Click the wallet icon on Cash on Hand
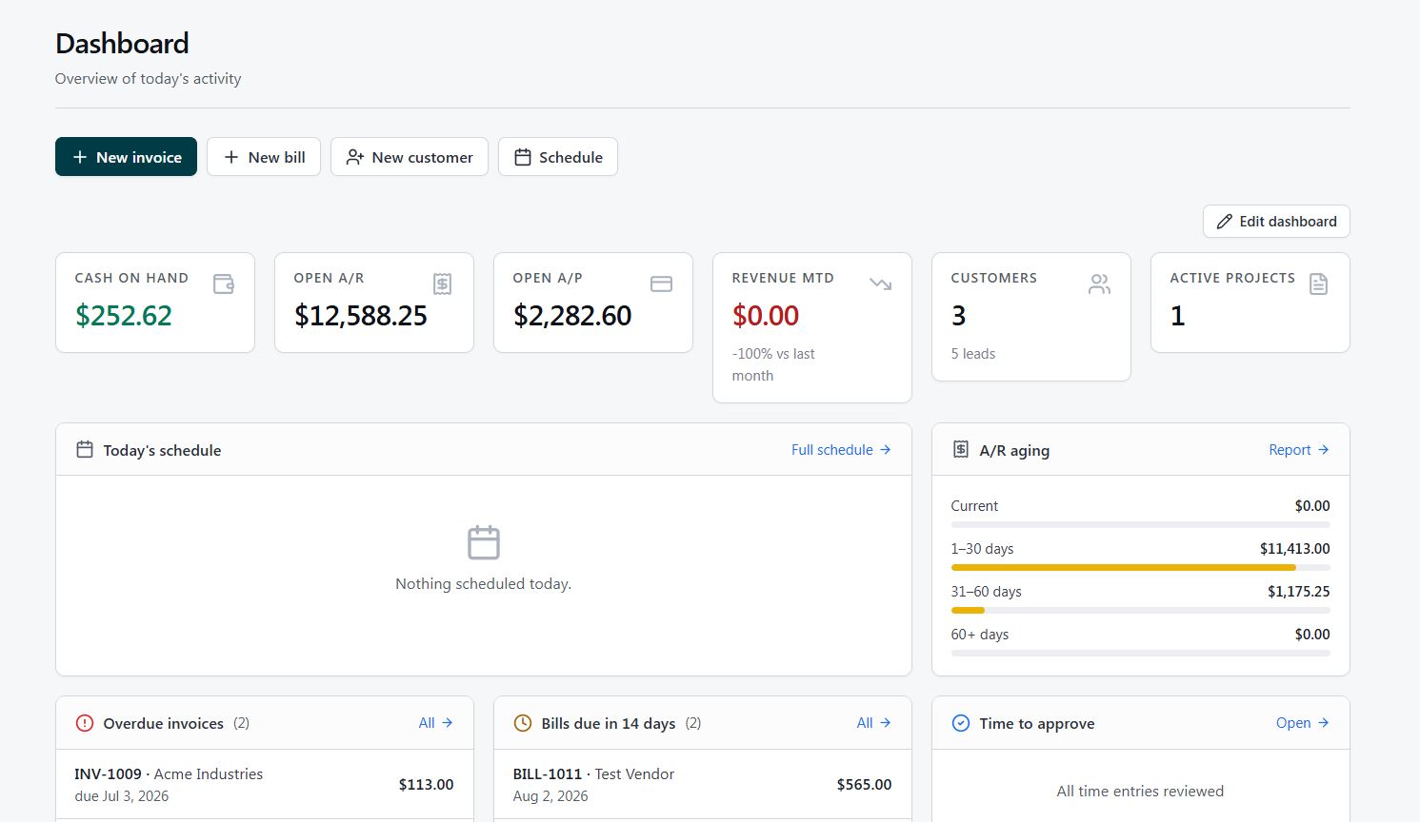The image size is (1420, 822). tap(224, 284)
